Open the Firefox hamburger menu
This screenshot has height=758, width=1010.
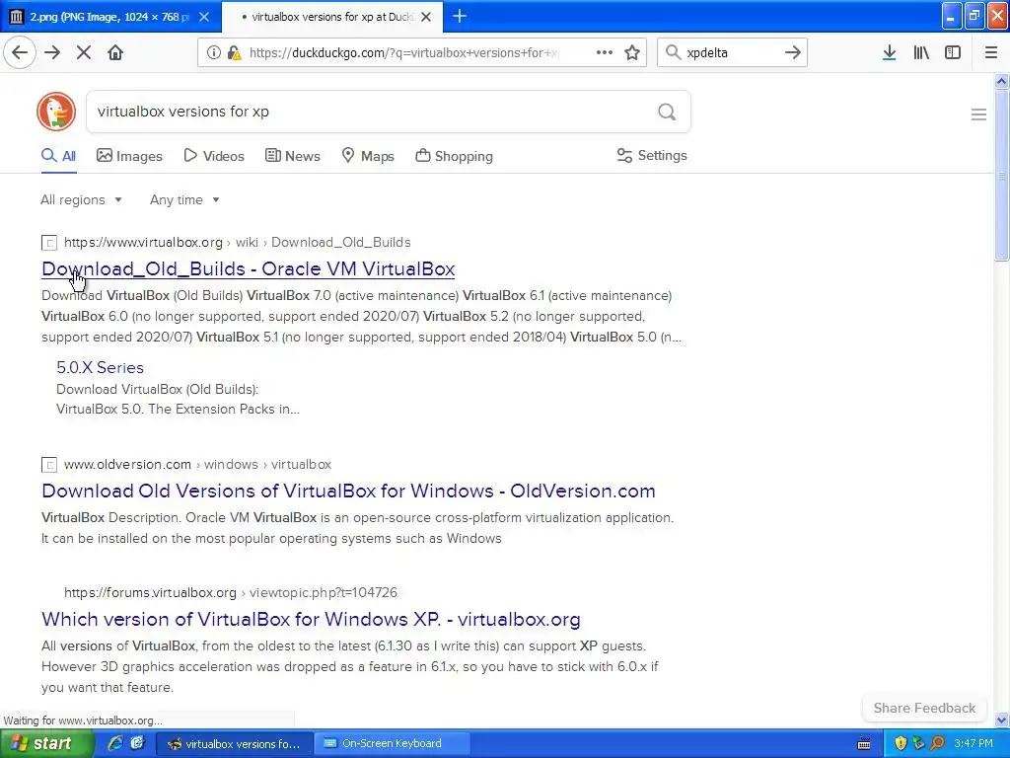coord(990,52)
